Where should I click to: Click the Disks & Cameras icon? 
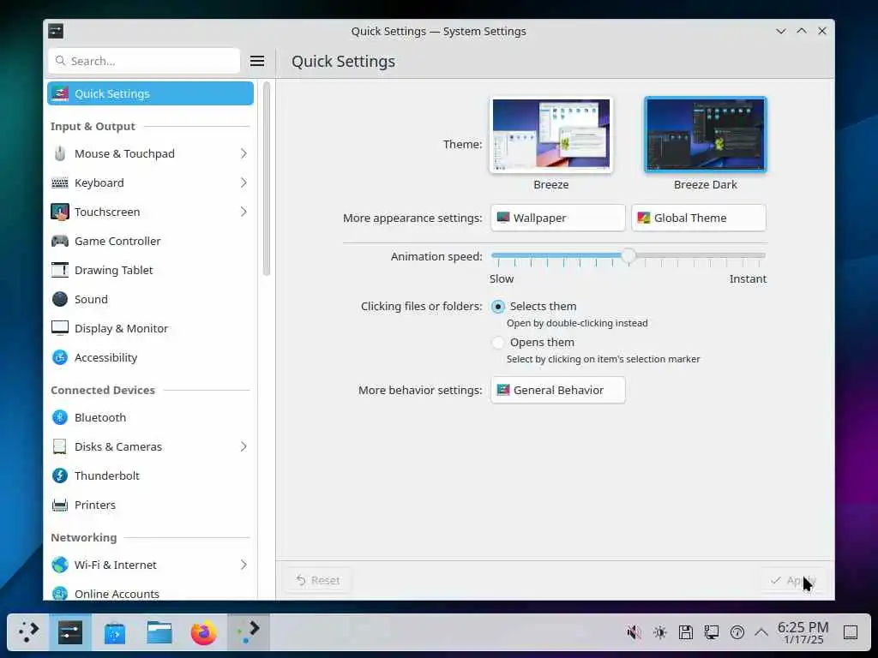pyautogui.click(x=60, y=446)
